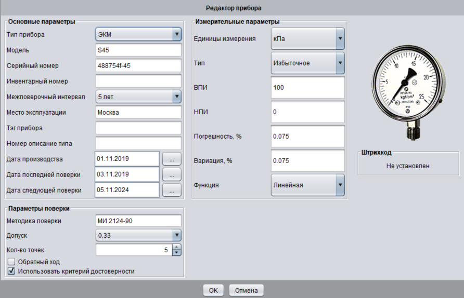464x298 pixels.
Task: Focus the Инвентарный номер field
Action: click(x=138, y=81)
